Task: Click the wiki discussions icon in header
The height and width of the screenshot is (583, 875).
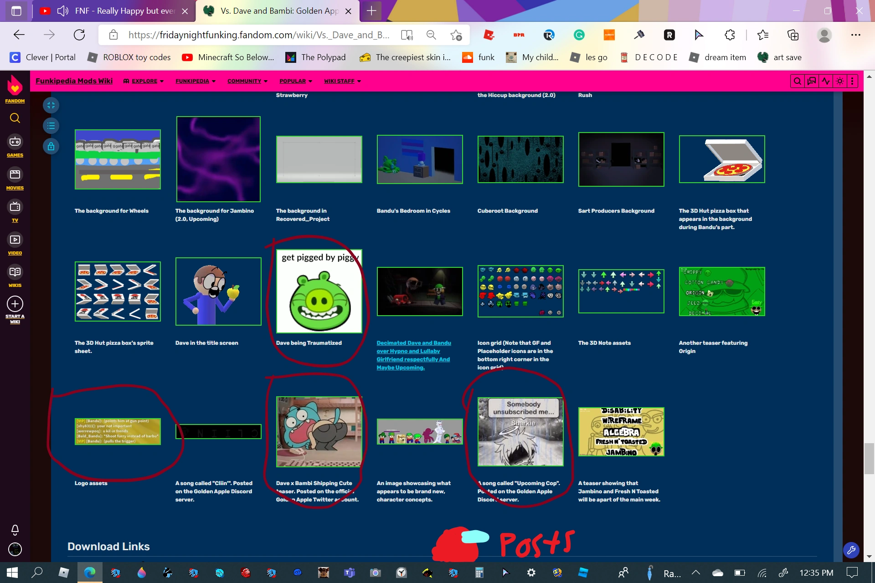Action: pyautogui.click(x=811, y=81)
